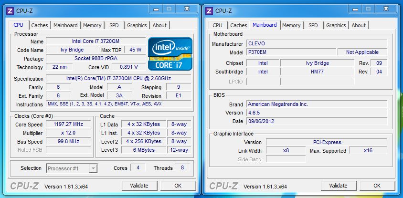403x198 pixels.
Task: Click OK button in left CPU-Z window
Action: (x=178, y=186)
